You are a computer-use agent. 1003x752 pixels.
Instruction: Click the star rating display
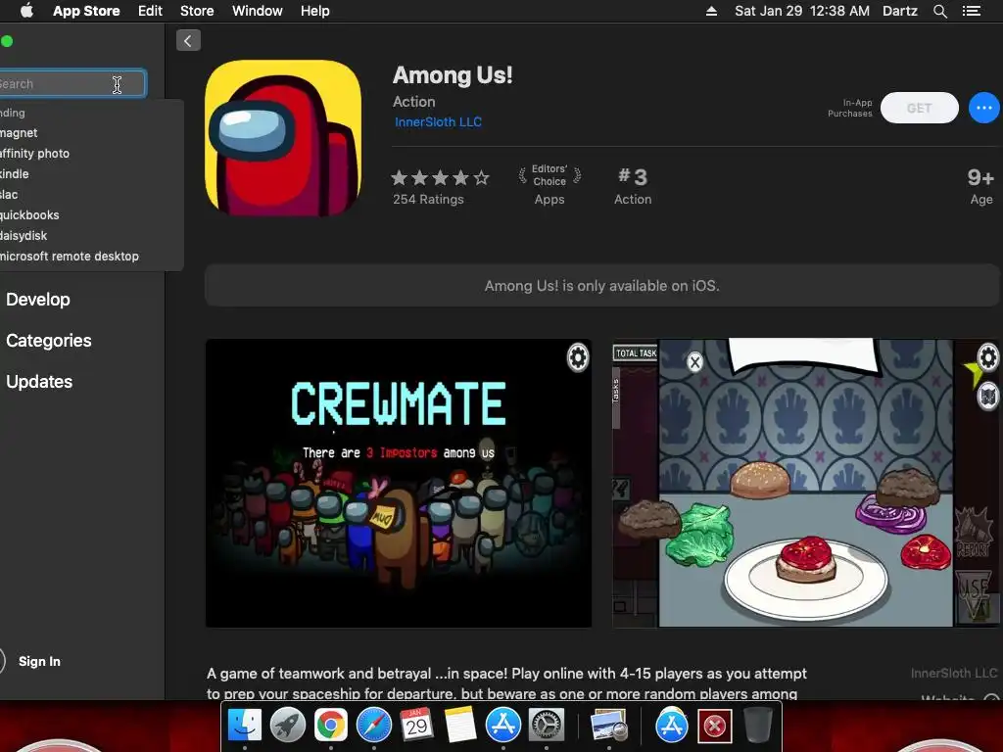[440, 178]
